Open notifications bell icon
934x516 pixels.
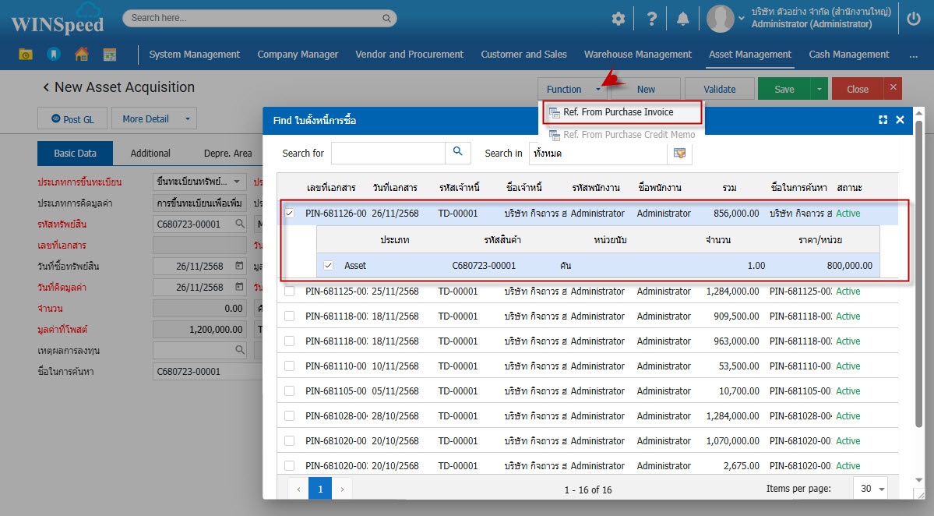[683, 19]
